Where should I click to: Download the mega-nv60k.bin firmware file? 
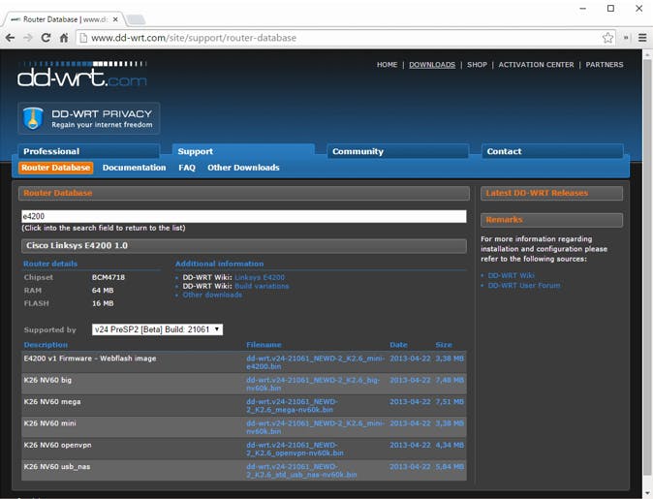(292, 406)
